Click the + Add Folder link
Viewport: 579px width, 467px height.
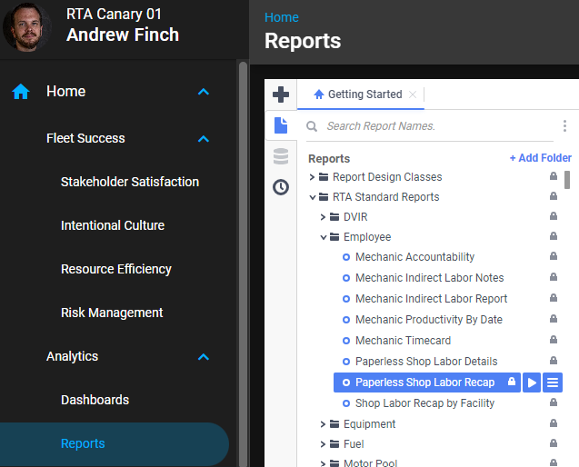coord(540,158)
